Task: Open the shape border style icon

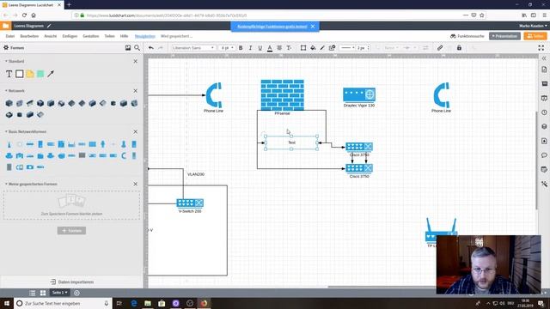Action: [x=303, y=48]
